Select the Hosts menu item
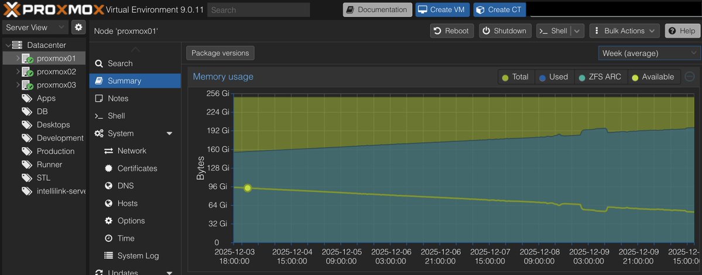 [x=135, y=204]
